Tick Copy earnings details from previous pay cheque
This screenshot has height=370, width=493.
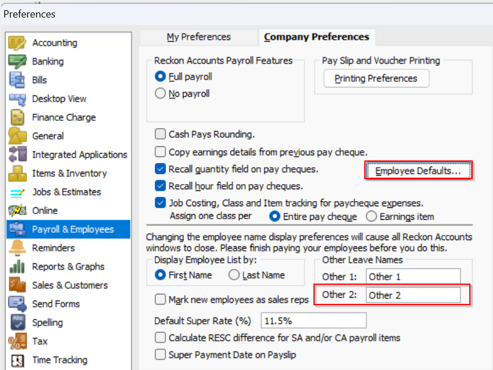click(x=160, y=152)
